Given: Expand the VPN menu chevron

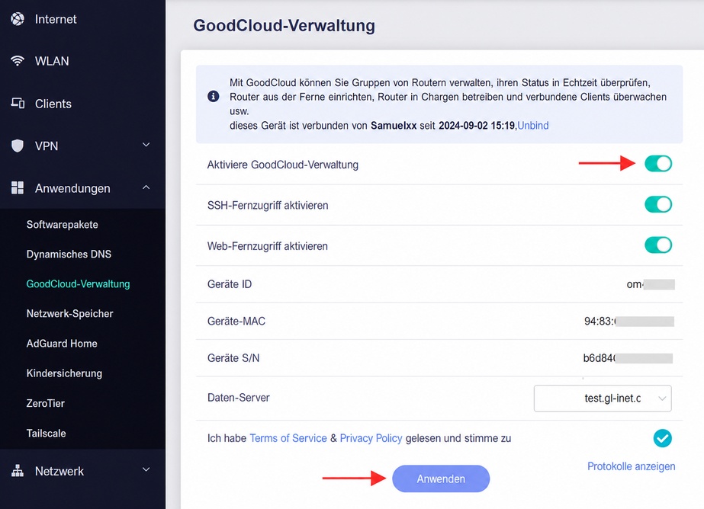Looking at the screenshot, I should [146, 145].
